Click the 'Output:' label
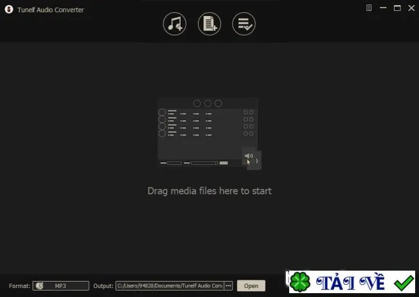Viewport: 419px width, 297px height. point(103,286)
